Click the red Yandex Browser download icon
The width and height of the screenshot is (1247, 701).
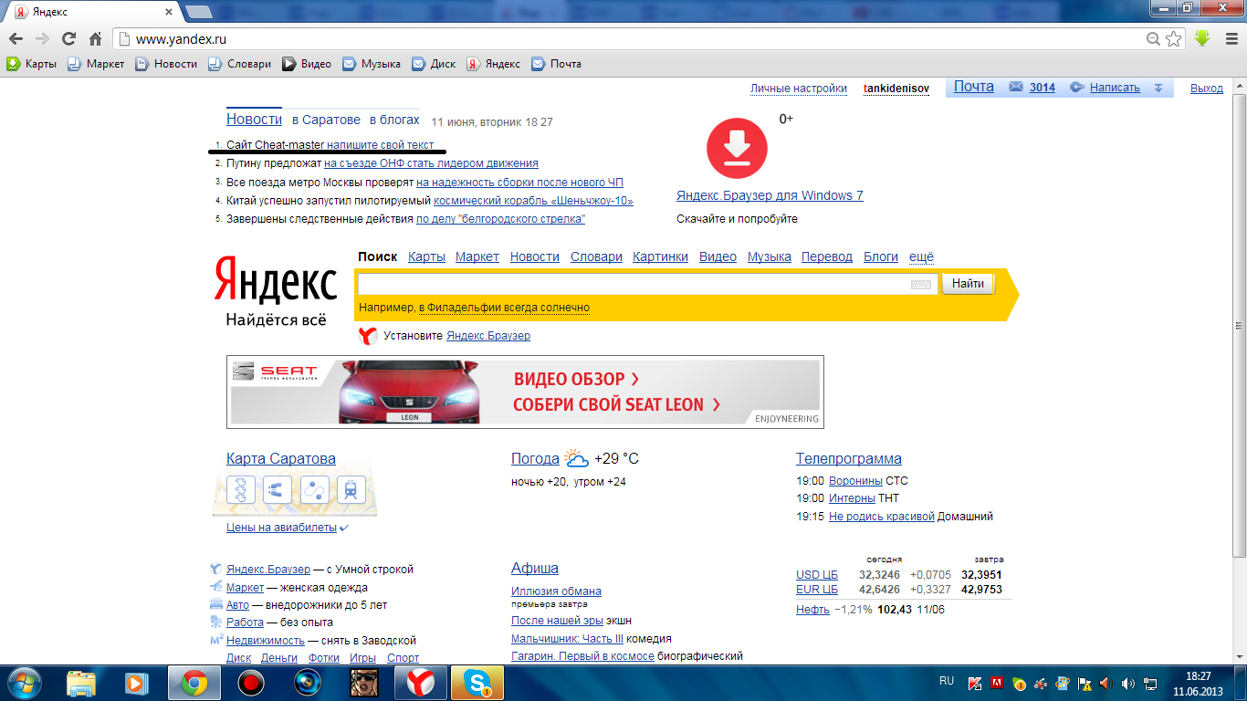737,148
